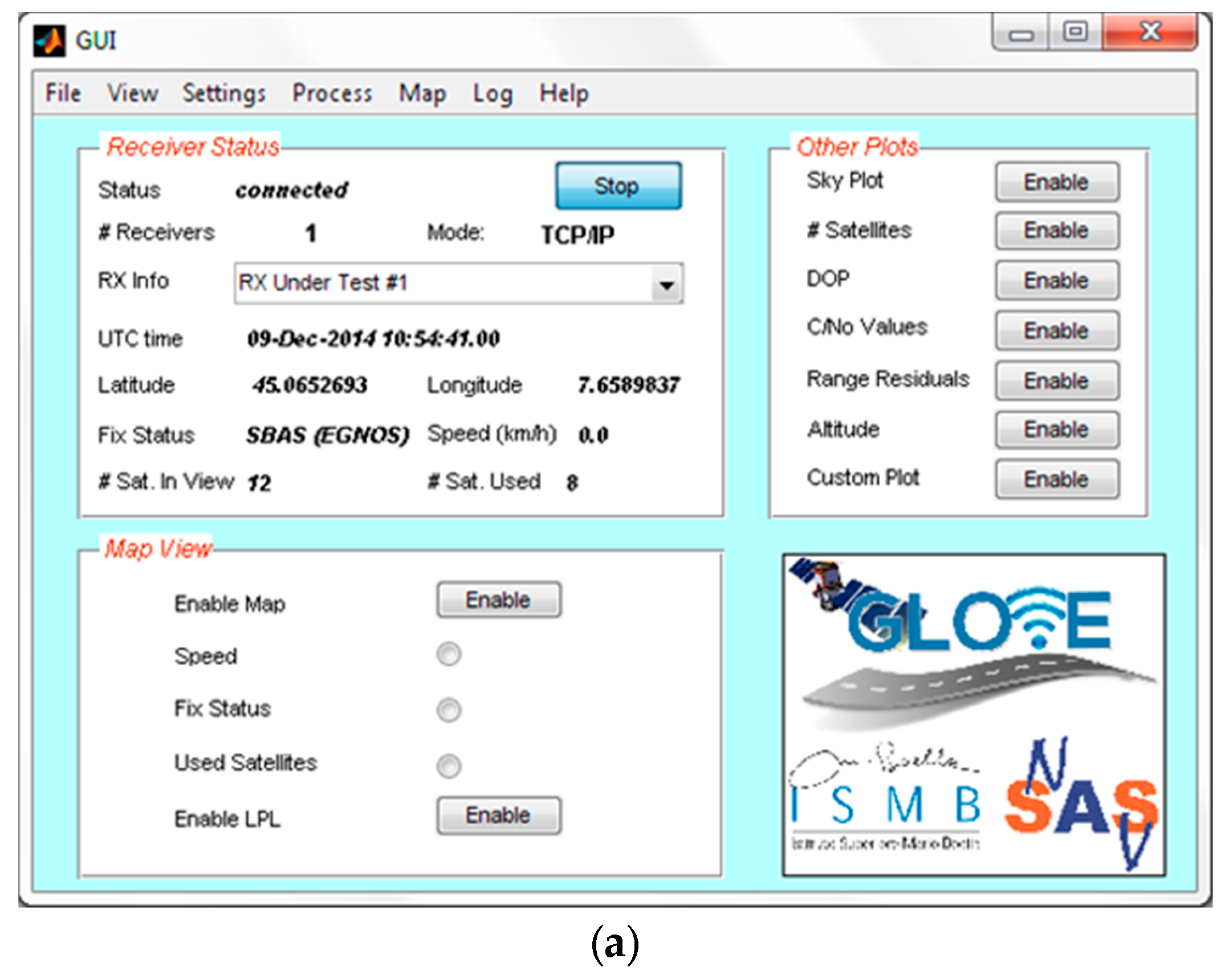Select the Used Satellites radio button

point(448,765)
